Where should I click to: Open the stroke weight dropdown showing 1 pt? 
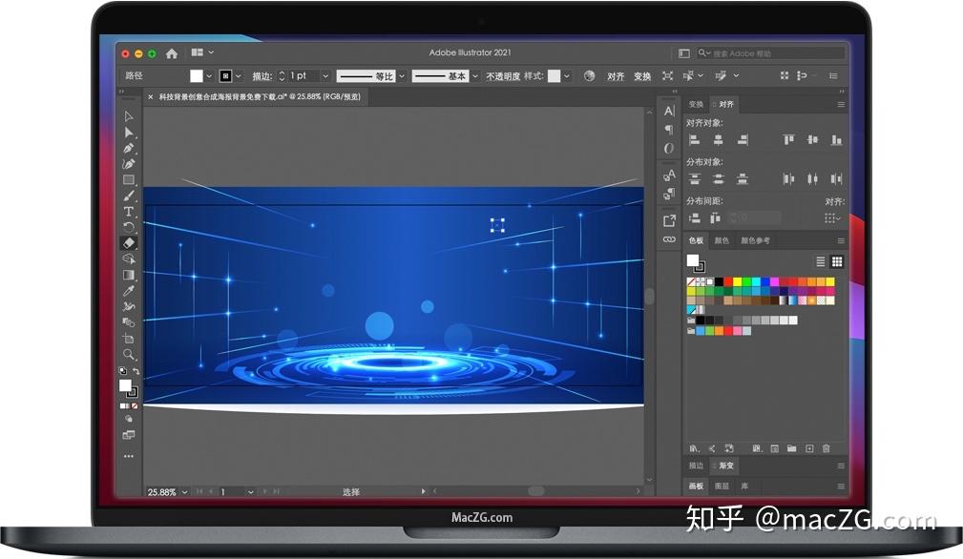(x=324, y=76)
